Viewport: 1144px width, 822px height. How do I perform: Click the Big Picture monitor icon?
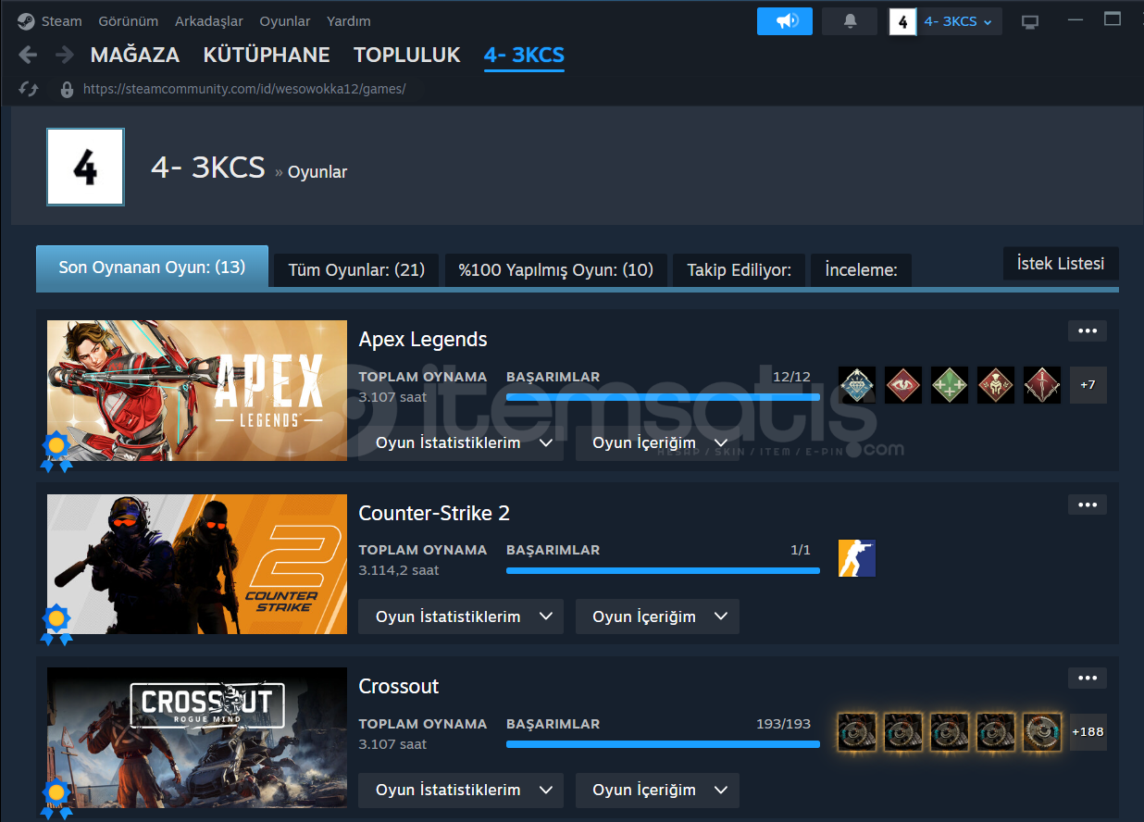click(1030, 21)
